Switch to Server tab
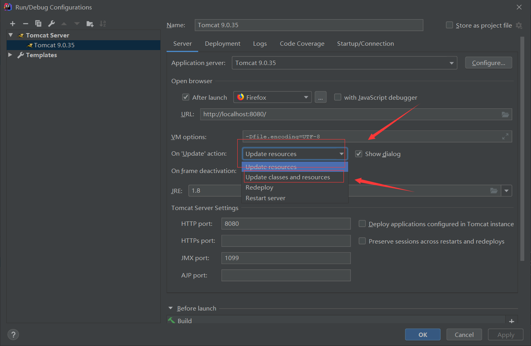The height and width of the screenshot is (346, 531). point(182,44)
